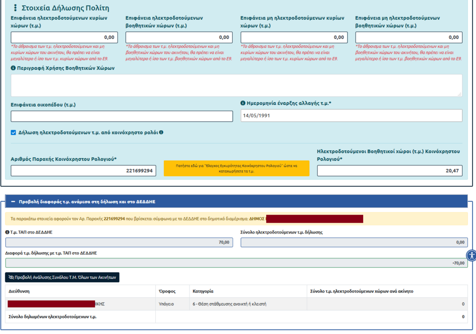Screen dimensions: 476x334
Task: Select the Επιφάνεια μη ηλεκτροδοτούμενων κυρίων χώρων field
Action: tap(294, 38)
